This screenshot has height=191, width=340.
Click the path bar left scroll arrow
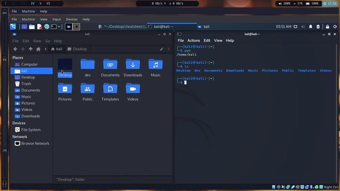(46, 49)
